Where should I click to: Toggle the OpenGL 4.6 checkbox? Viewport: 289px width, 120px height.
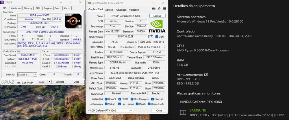tap(149, 104)
